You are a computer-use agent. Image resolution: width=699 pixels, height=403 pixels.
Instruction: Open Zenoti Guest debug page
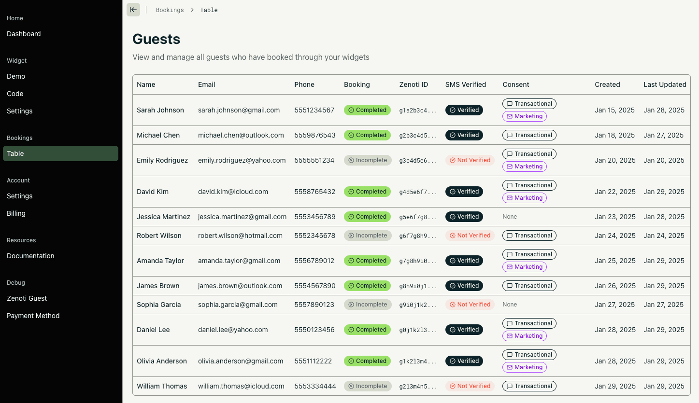point(27,298)
